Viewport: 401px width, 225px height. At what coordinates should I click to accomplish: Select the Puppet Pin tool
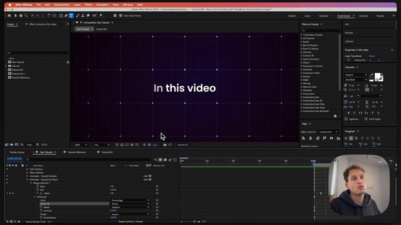click(x=101, y=16)
